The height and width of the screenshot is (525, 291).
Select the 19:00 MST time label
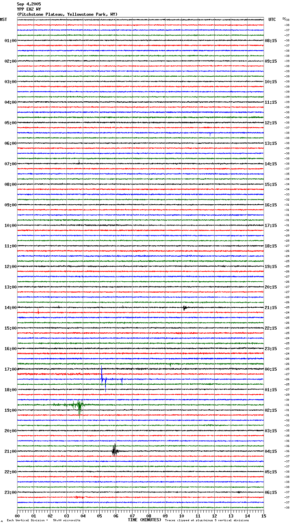11,410
